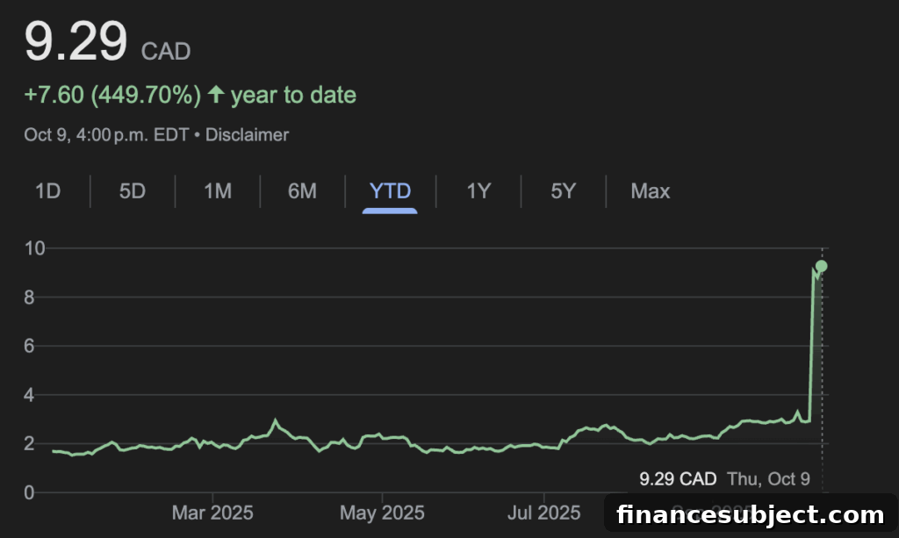The height and width of the screenshot is (538, 899).
Task: Click the year to date change text
Action: (x=190, y=95)
